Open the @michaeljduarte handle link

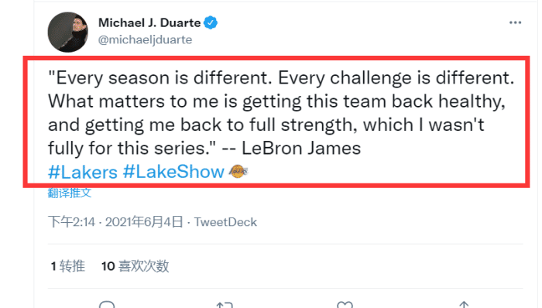click(x=146, y=39)
